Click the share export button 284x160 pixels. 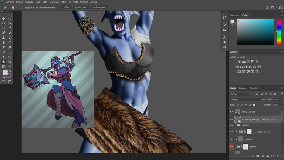coord(281,7)
